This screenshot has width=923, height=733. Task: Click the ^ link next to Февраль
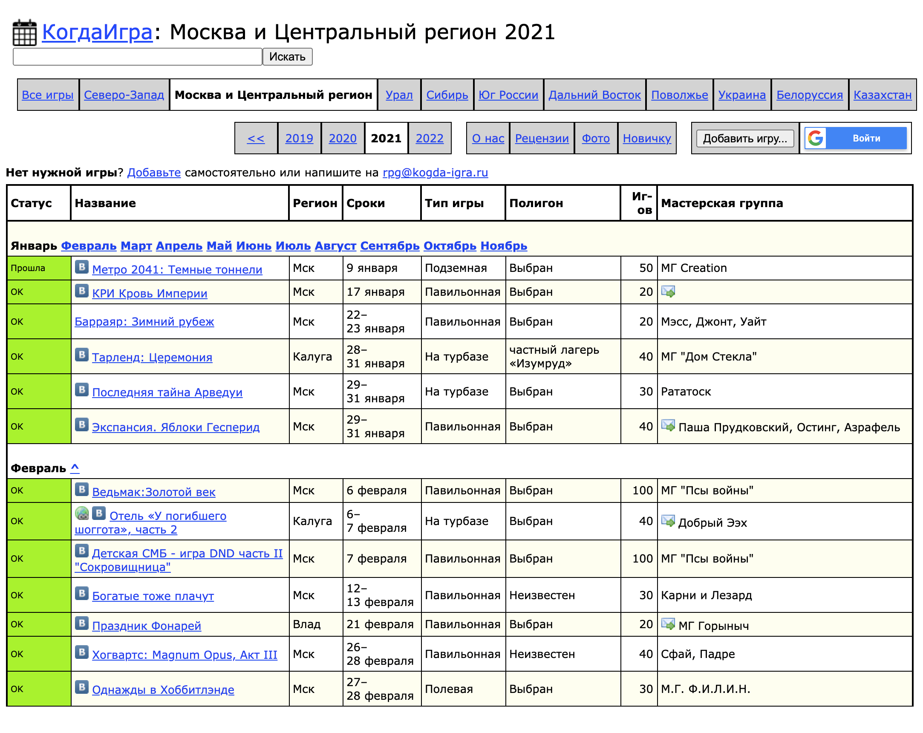pyautogui.click(x=75, y=468)
